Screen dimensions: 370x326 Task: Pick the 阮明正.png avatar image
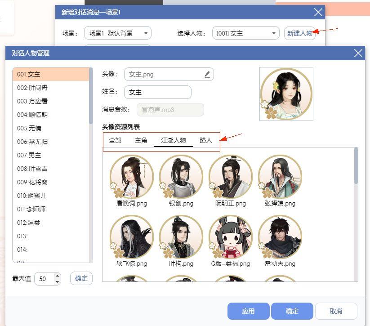(x=231, y=176)
